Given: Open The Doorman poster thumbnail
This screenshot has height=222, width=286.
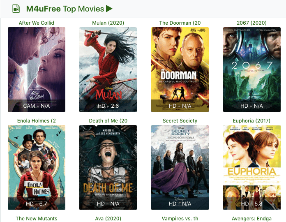Looking at the screenshot, I should (180, 69).
